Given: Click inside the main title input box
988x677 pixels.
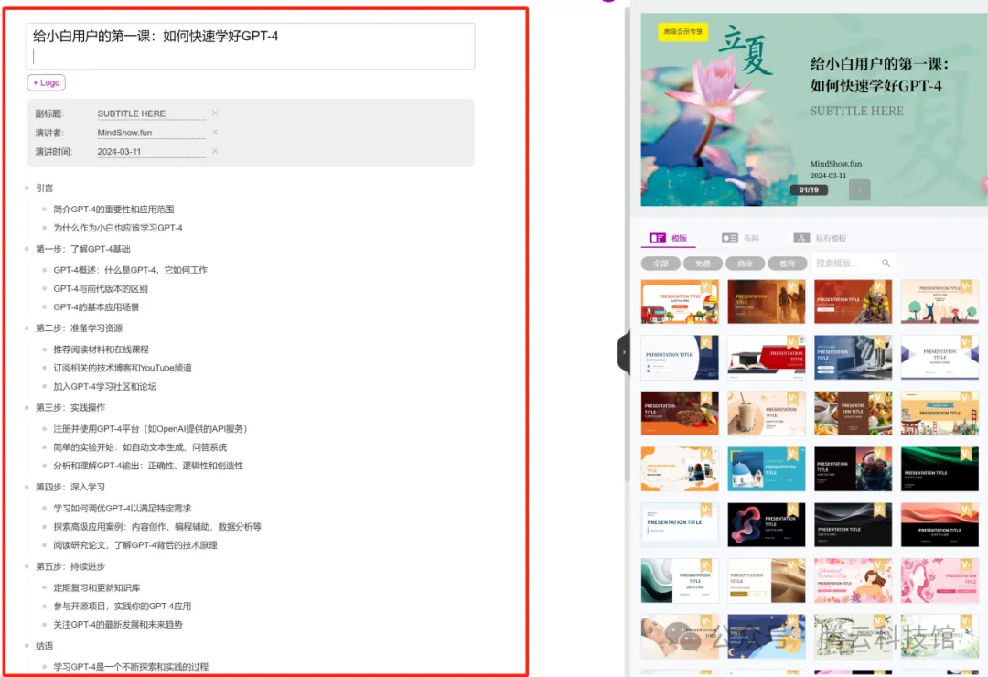Looking at the screenshot, I should tap(247, 46).
